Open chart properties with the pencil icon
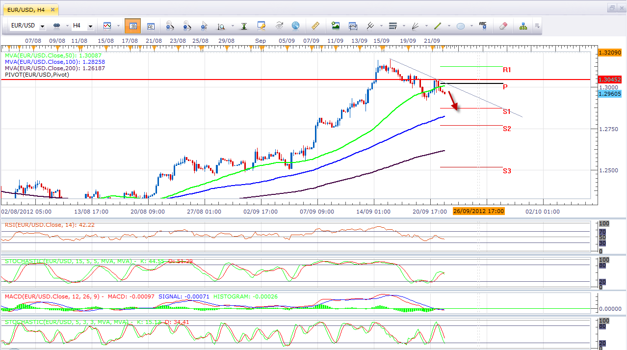 [x=261, y=26]
